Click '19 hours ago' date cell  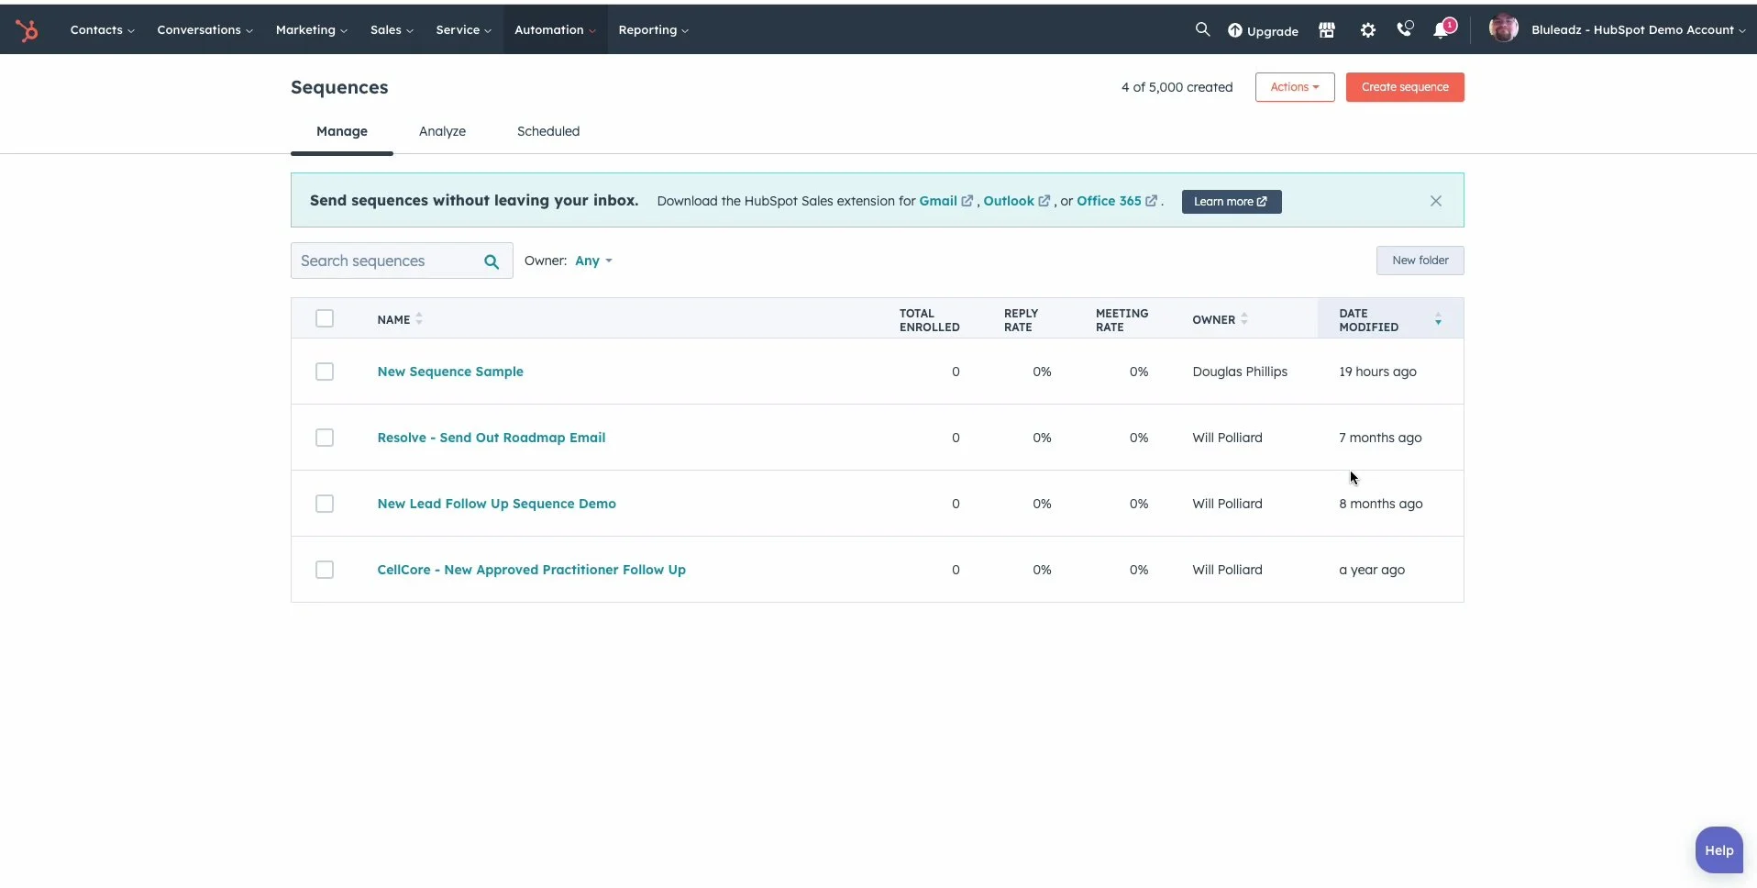(1377, 372)
